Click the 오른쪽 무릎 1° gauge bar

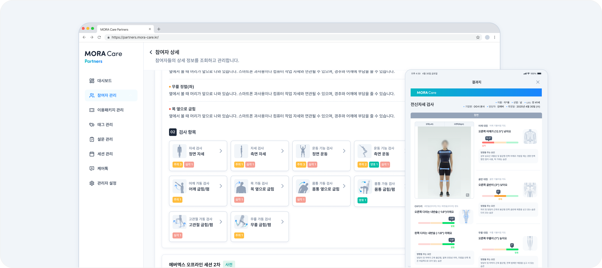pos(500,250)
